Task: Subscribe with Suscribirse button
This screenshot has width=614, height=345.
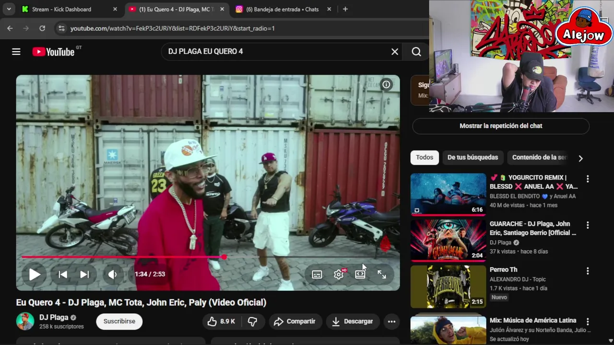Action: [x=119, y=322]
